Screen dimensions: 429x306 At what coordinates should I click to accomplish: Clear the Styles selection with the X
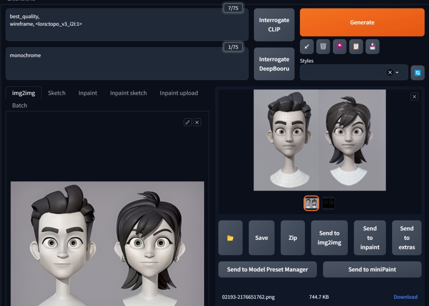tap(390, 73)
